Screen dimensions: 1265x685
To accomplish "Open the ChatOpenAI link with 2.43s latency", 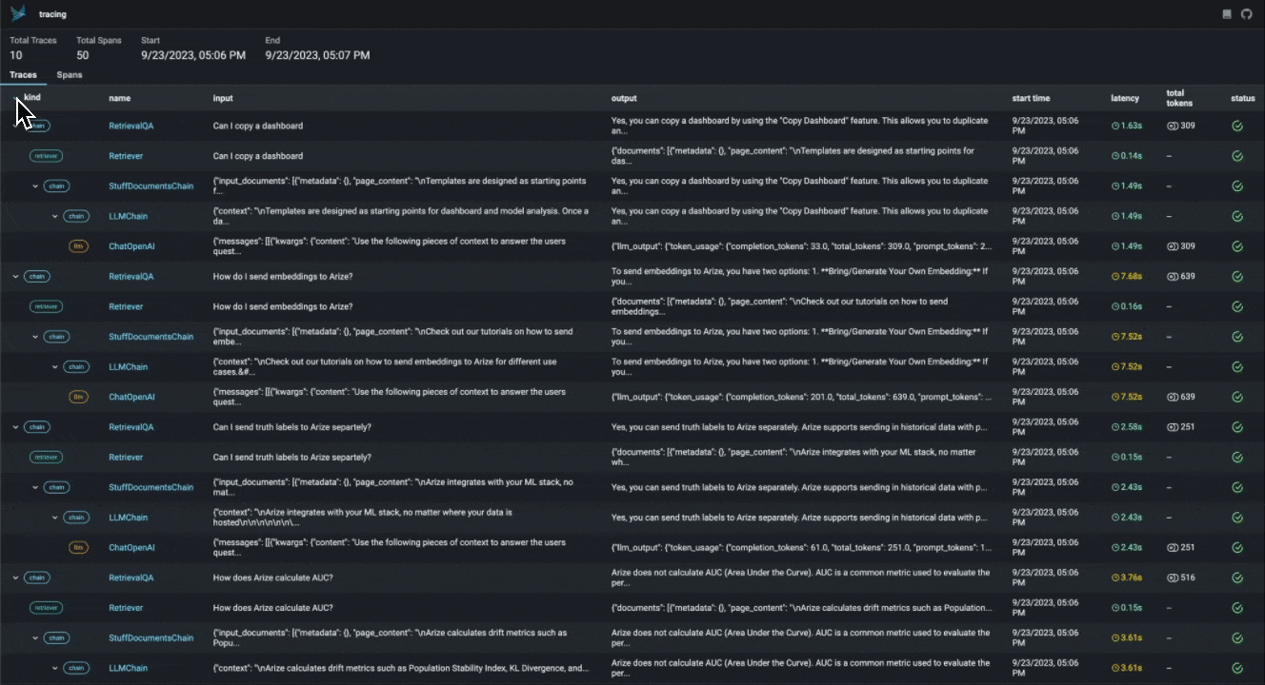I will click(131, 548).
